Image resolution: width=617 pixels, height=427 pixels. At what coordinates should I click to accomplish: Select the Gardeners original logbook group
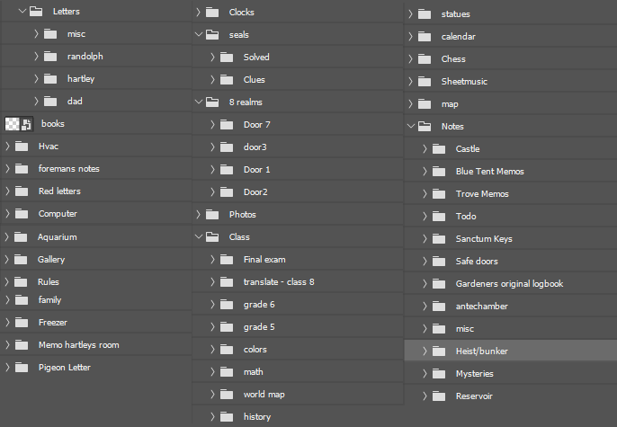[509, 284]
